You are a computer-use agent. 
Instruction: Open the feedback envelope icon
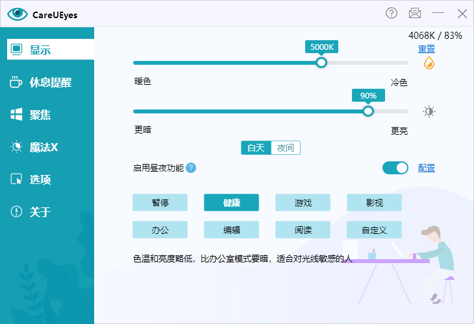[415, 13]
